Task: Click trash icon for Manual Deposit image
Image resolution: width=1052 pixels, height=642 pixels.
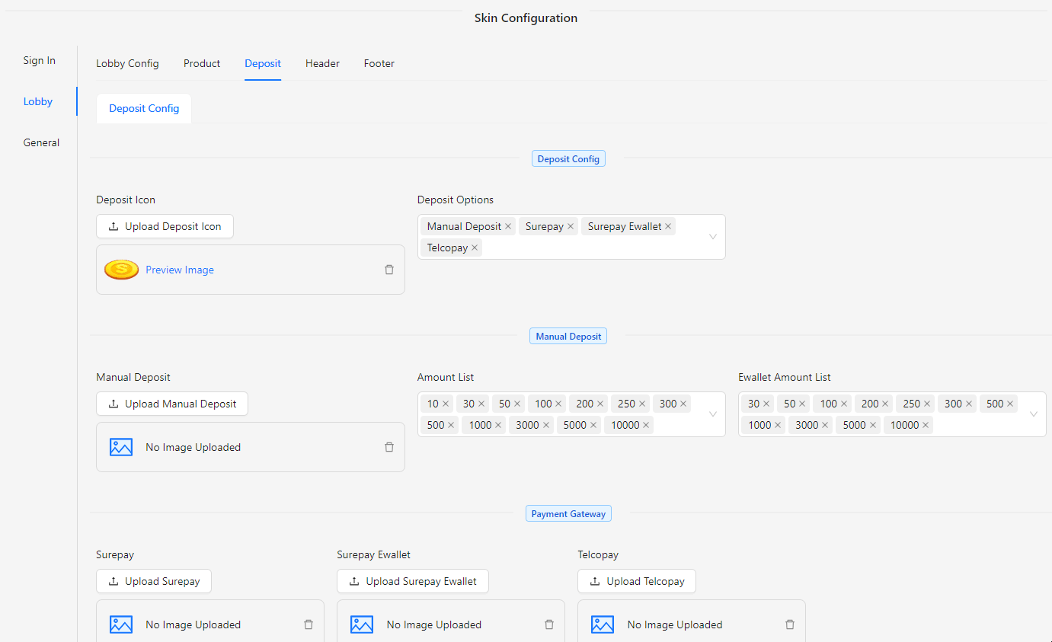Action: coord(389,447)
